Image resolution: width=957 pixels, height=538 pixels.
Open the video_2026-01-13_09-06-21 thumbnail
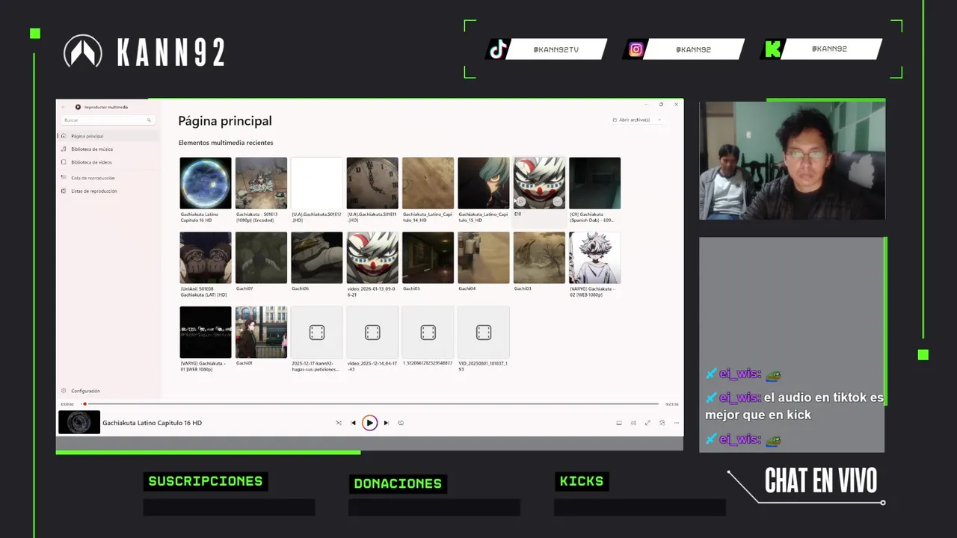372,258
